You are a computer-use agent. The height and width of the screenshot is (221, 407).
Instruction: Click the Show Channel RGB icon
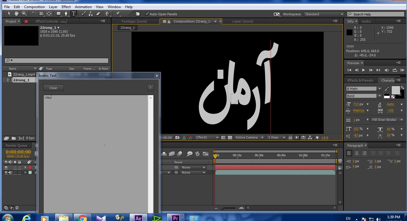[191, 138]
